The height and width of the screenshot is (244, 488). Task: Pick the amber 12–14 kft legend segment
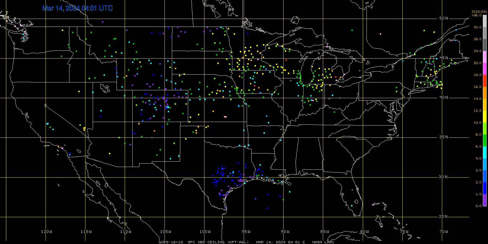(x=485, y=105)
